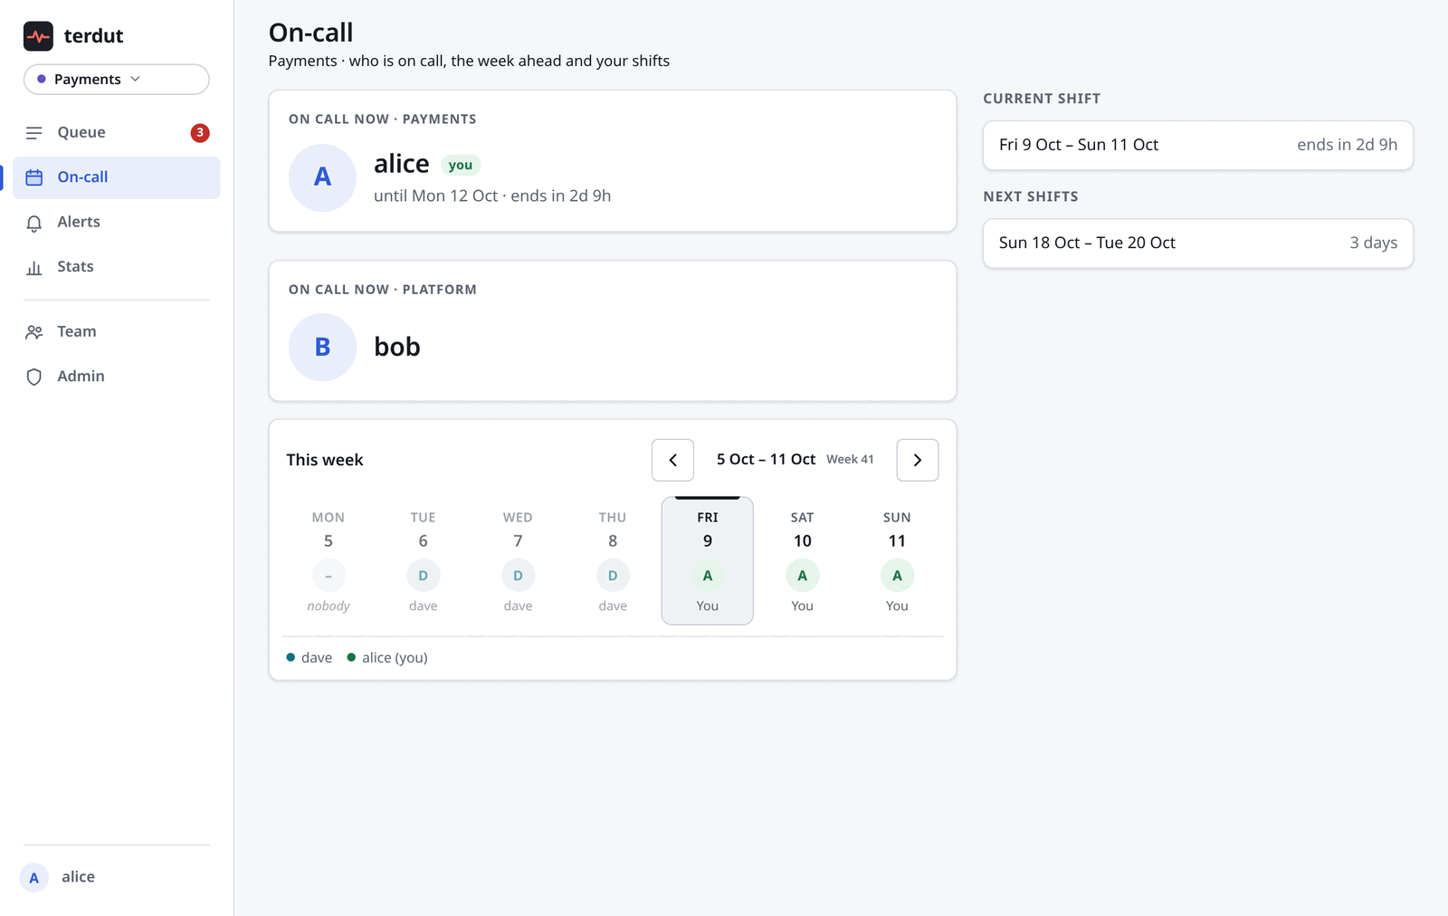The width and height of the screenshot is (1448, 916).
Task: Open the Queue page
Action: click(x=116, y=132)
